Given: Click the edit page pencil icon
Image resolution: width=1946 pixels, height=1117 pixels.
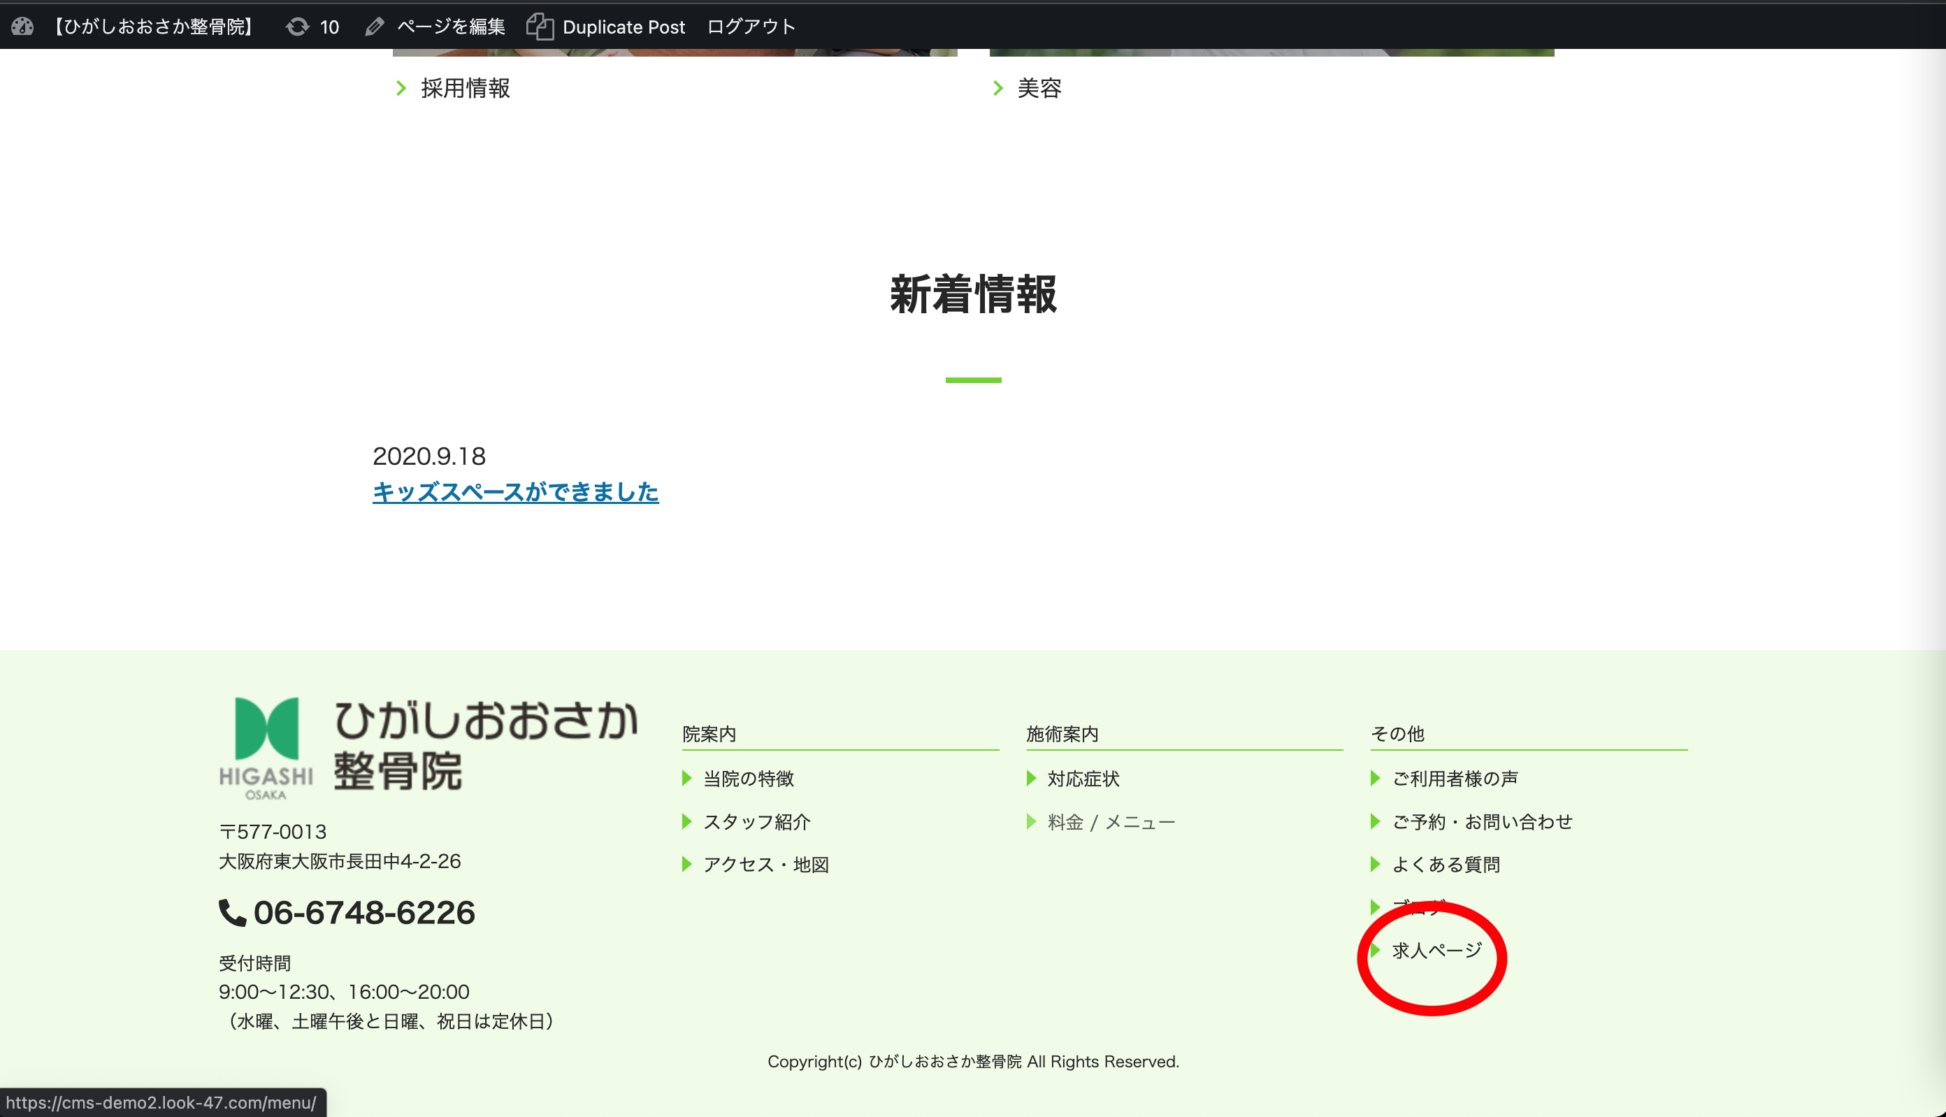Looking at the screenshot, I should pyautogui.click(x=375, y=27).
